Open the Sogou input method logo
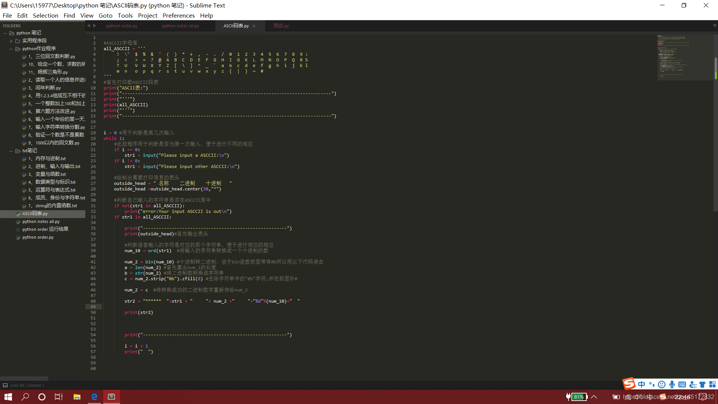 coord(629,384)
